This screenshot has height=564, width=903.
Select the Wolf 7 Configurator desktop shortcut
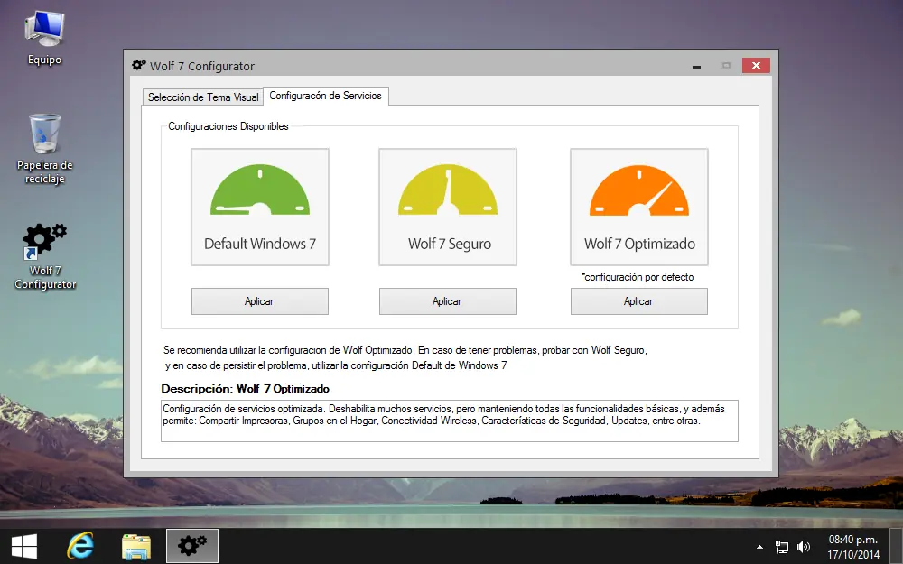point(45,256)
